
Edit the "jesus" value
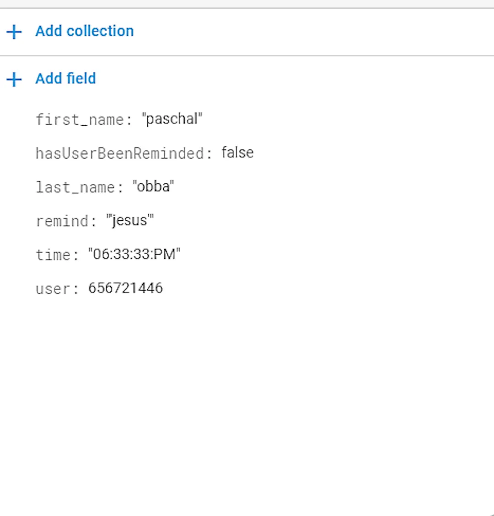[130, 220]
